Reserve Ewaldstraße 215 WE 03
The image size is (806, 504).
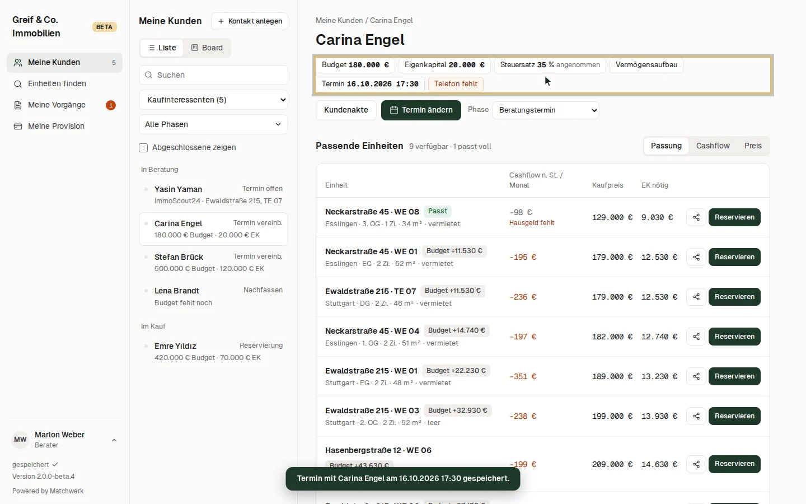(734, 416)
